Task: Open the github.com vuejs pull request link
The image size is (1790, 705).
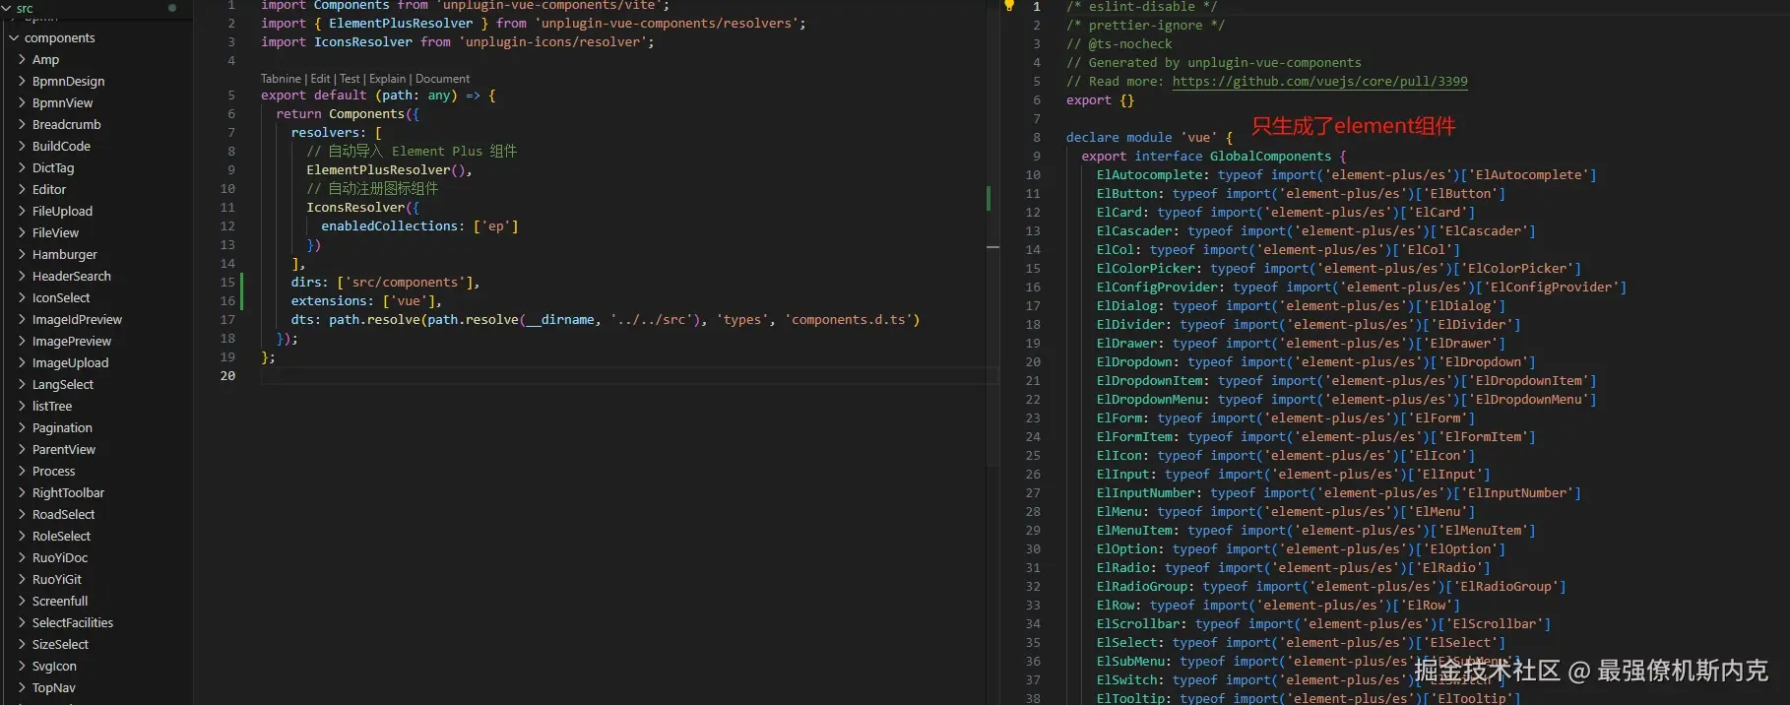Action: [x=1319, y=82]
